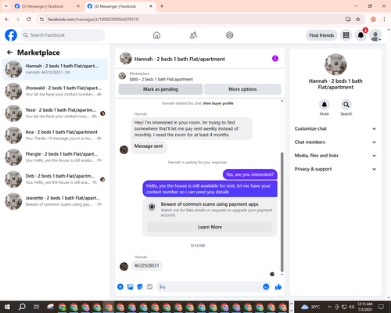Choose a GIF icon
This screenshot has height=313, width=391.
click(x=149, y=287)
